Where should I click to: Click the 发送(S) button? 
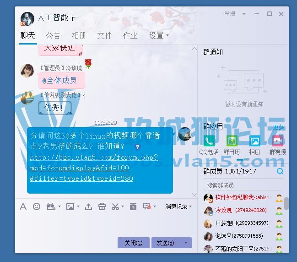(166, 243)
